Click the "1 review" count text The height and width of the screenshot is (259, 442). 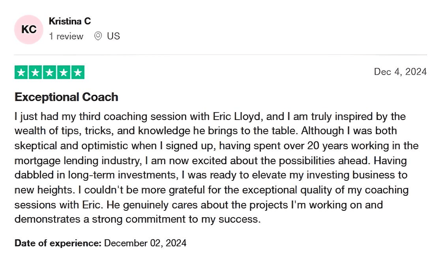coord(66,36)
